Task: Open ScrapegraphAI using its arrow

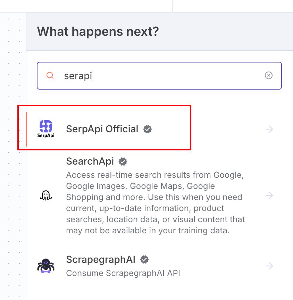Action: 269,266
